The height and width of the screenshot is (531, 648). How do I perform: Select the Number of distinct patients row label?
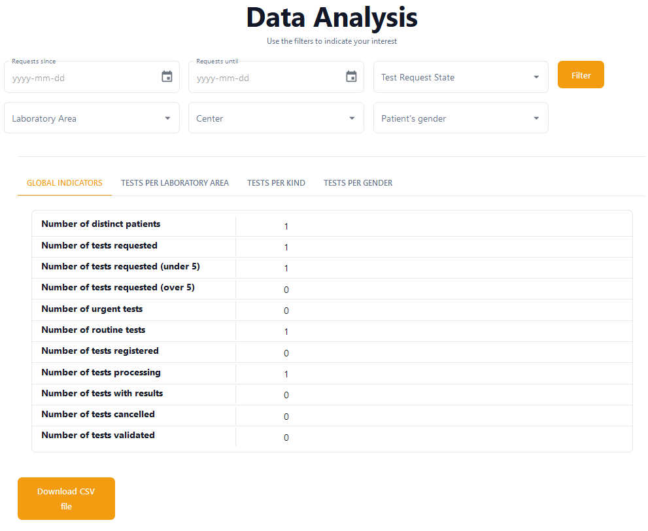101,224
